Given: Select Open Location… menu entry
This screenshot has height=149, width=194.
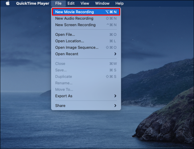Looking at the screenshot, I should [86, 41].
